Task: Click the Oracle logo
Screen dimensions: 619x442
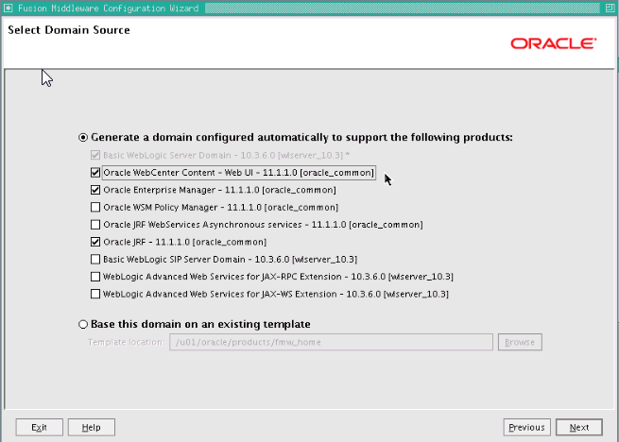Action: (x=554, y=43)
